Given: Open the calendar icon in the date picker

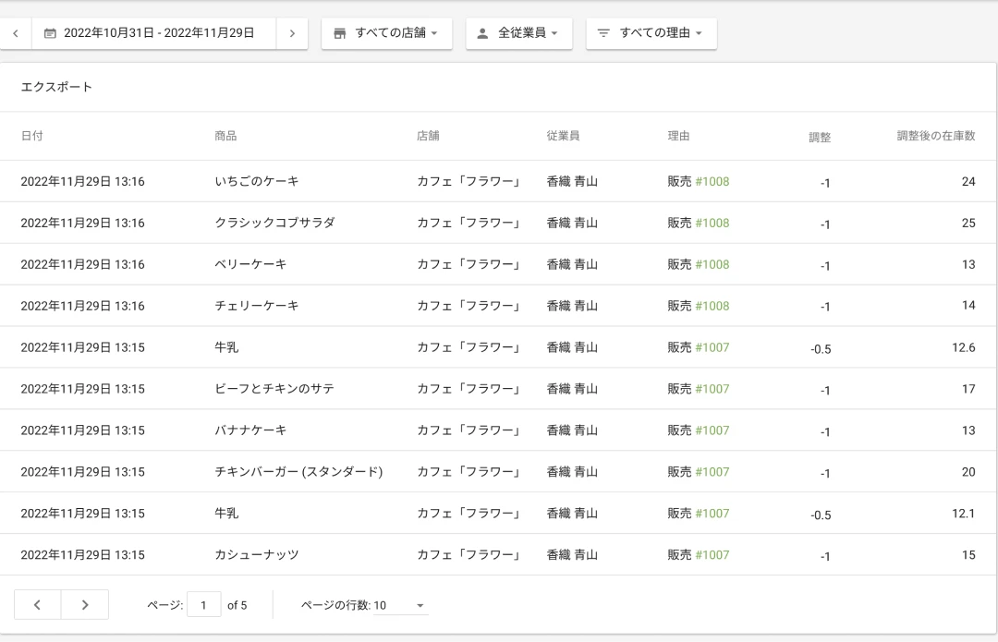Looking at the screenshot, I should coord(49,33).
